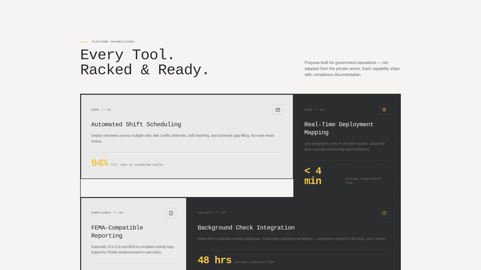Click the '48 hrs' clearance statistic

[x=214, y=260]
